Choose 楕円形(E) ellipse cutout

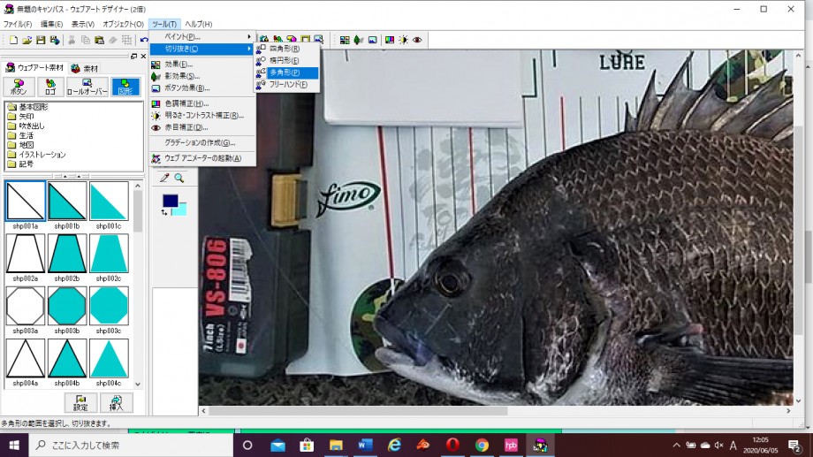pyautogui.click(x=286, y=60)
